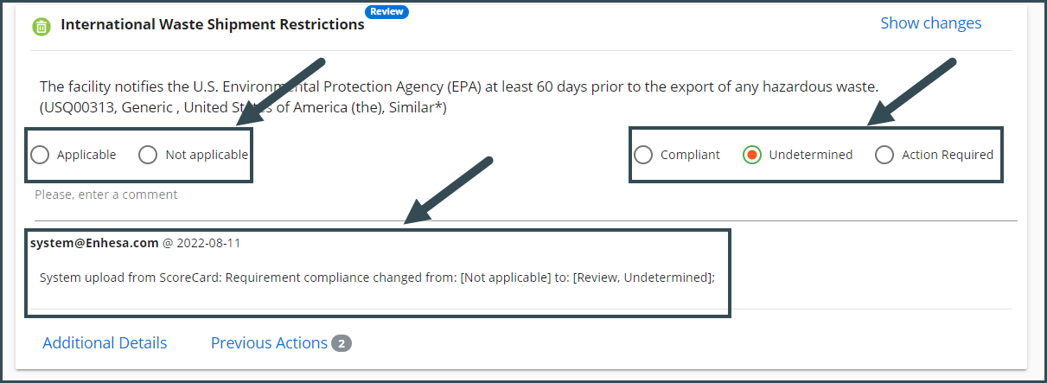The height and width of the screenshot is (383, 1047).
Task: Click the 'Please, enter a comment' field
Action: click(x=524, y=195)
